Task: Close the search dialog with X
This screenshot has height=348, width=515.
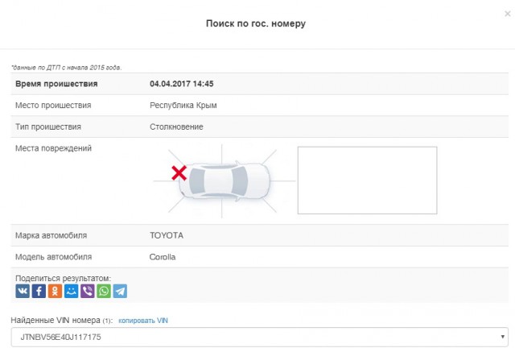Action: coord(508,14)
